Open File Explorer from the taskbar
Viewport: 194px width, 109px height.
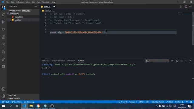pos(31,106)
